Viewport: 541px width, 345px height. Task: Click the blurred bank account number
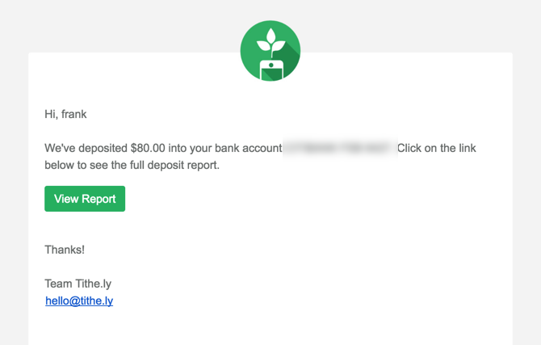338,149
